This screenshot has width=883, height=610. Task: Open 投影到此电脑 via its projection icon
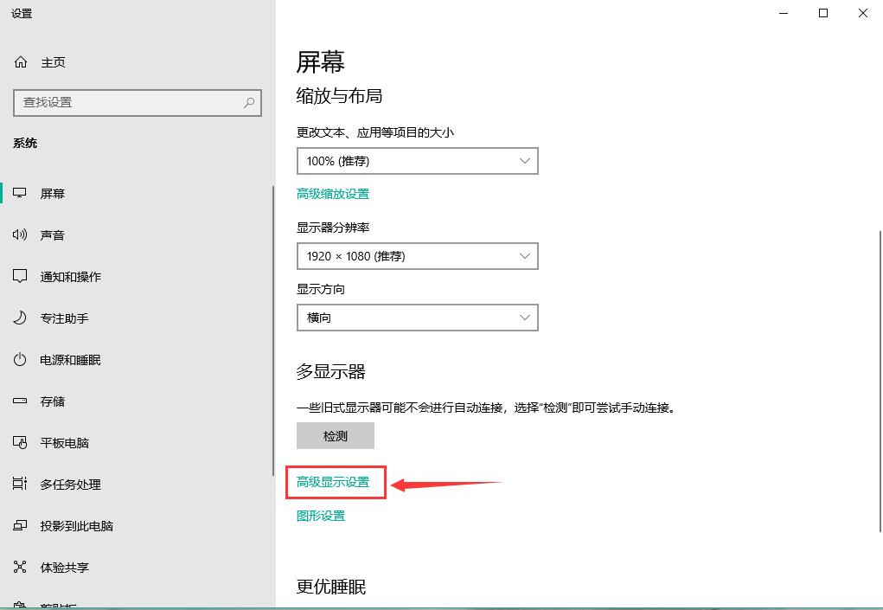[x=20, y=525]
